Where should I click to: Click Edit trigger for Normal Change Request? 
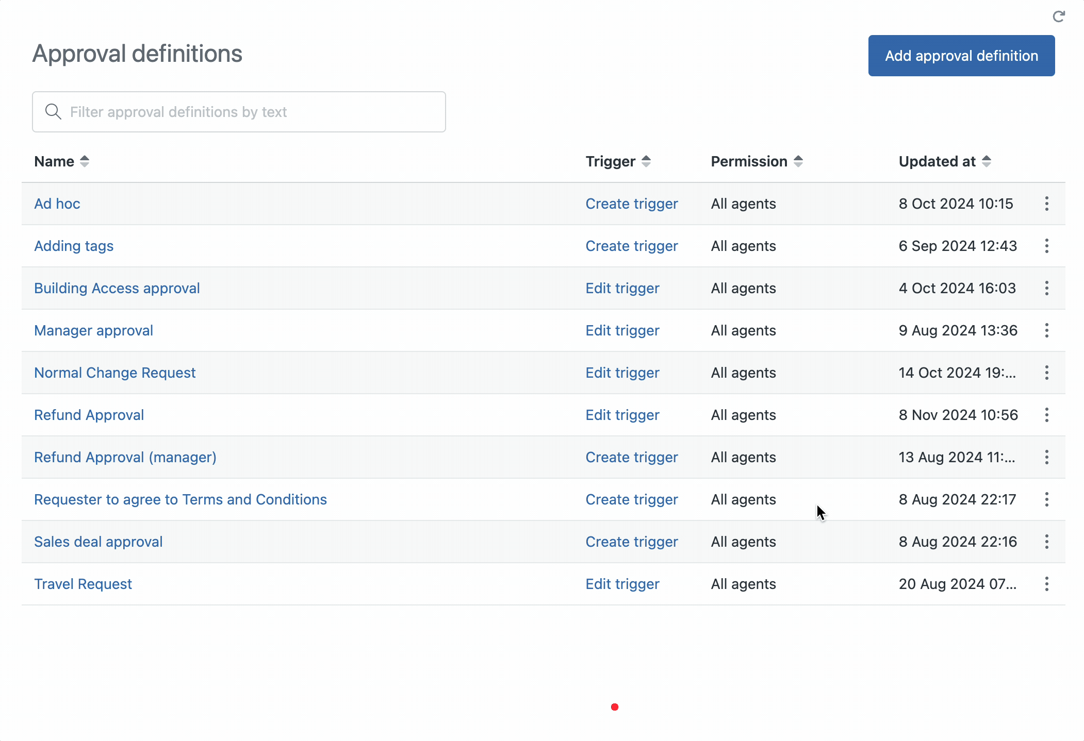(x=622, y=373)
